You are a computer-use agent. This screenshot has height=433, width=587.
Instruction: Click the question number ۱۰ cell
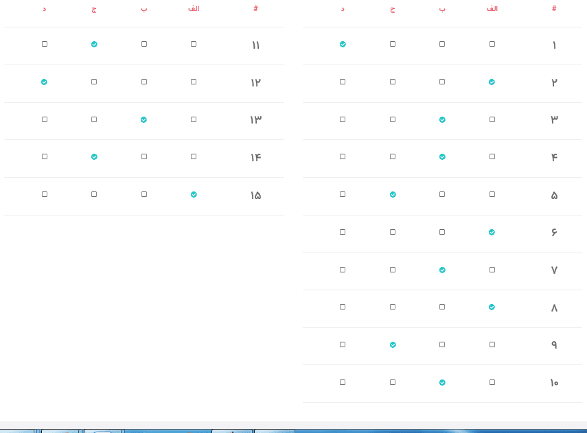555,383
